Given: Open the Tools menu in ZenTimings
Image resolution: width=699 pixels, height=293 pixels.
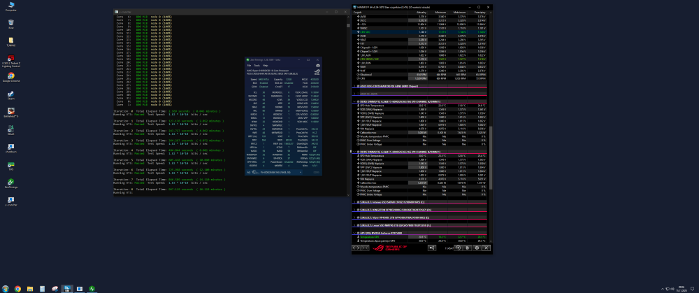Looking at the screenshot, I should 257,65.
